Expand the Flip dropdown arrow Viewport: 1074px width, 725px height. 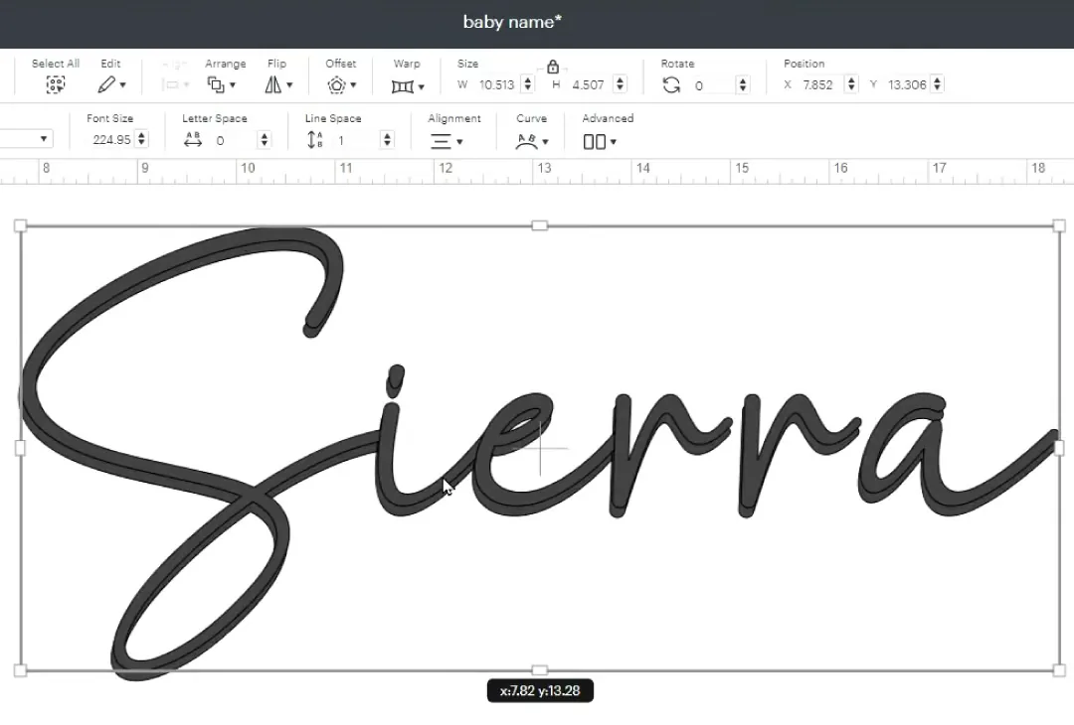pos(289,85)
